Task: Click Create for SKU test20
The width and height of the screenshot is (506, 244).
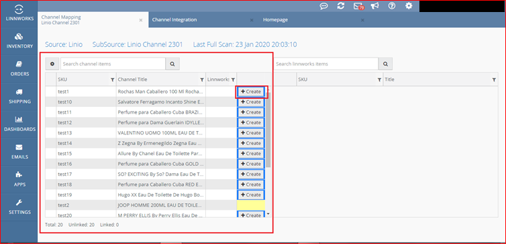Action: pyautogui.click(x=251, y=215)
